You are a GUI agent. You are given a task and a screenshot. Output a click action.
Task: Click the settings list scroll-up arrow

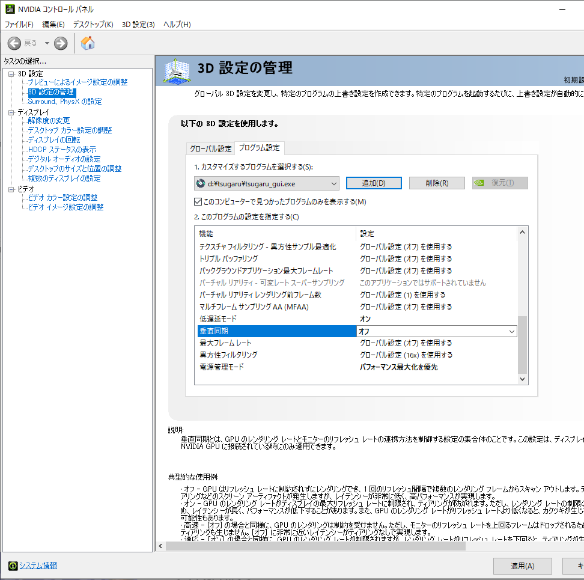point(522,233)
